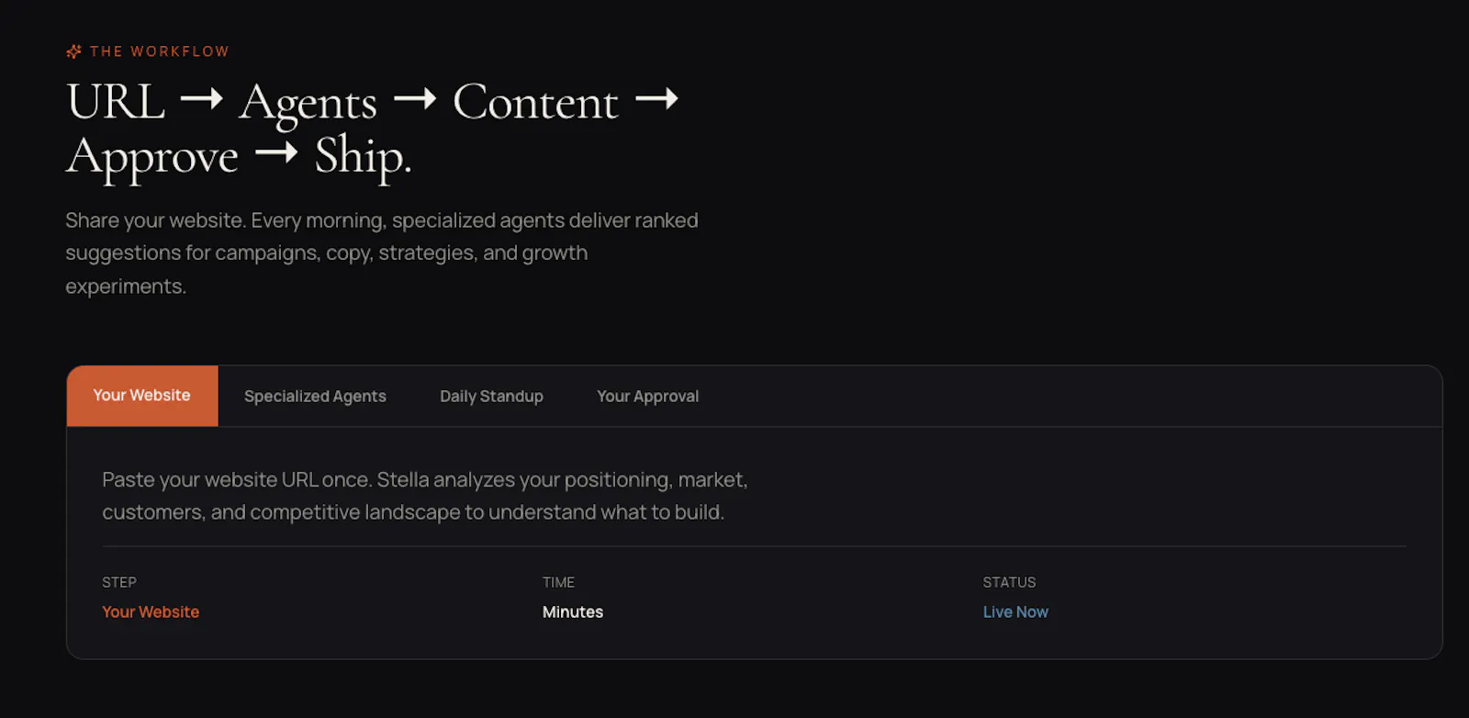Screen dimensions: 1469x718
Task: Go to the Your Approval tab
Action: click(x=647, y=397)
